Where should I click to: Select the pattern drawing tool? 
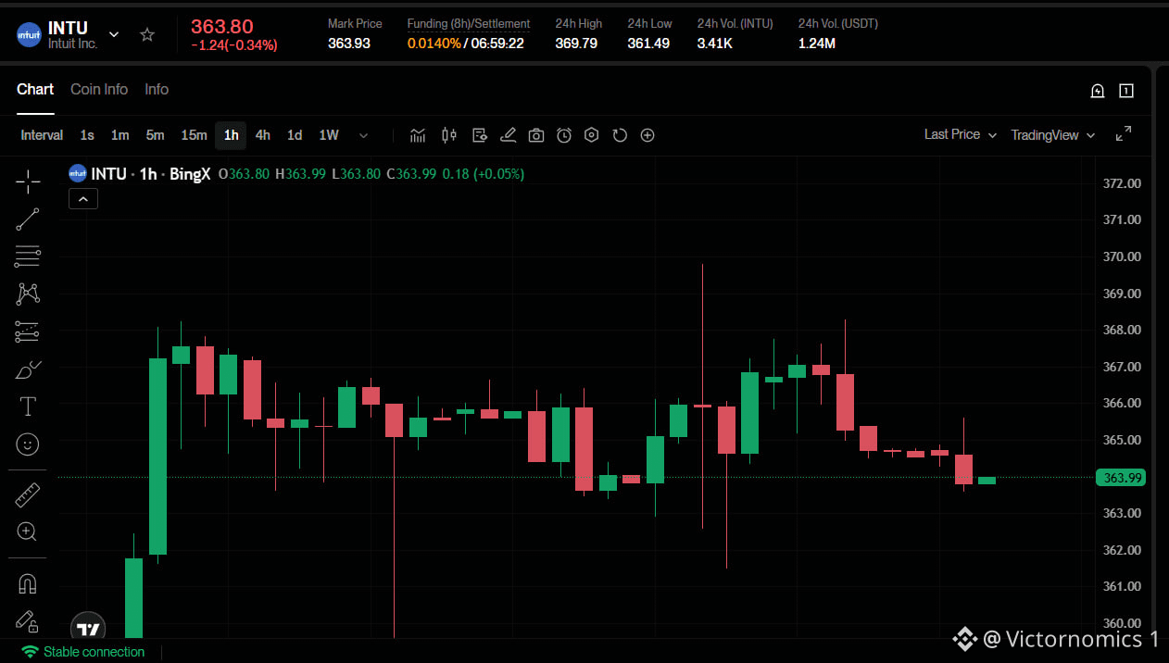[x=28, y=294]
